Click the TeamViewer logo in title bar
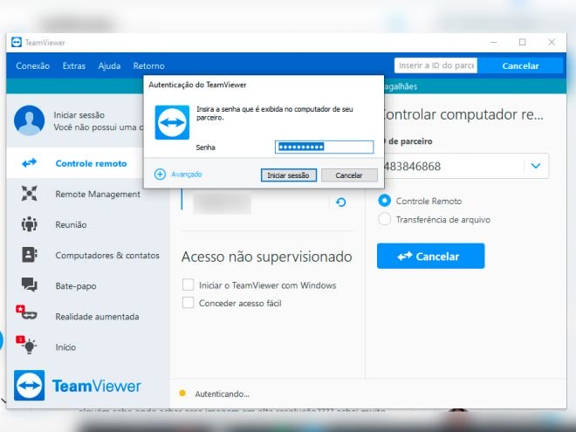This screenshot has width=576, height=432. point(17,42)
